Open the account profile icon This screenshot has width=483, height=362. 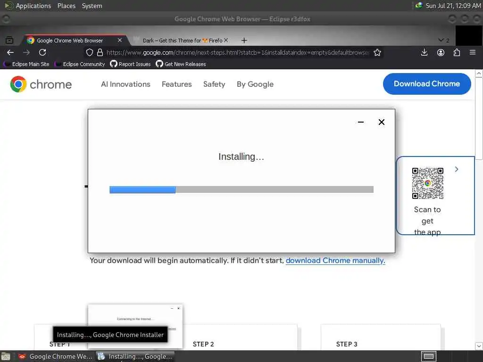click(441, 53)
